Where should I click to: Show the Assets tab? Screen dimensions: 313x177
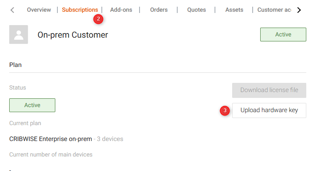point(234,10)
